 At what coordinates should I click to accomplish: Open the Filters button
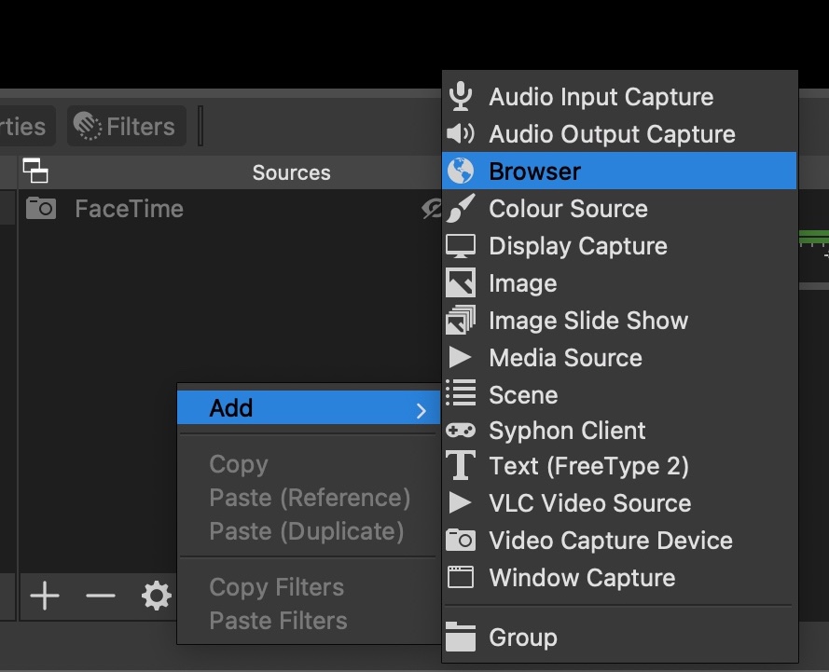tap(126, 127)
